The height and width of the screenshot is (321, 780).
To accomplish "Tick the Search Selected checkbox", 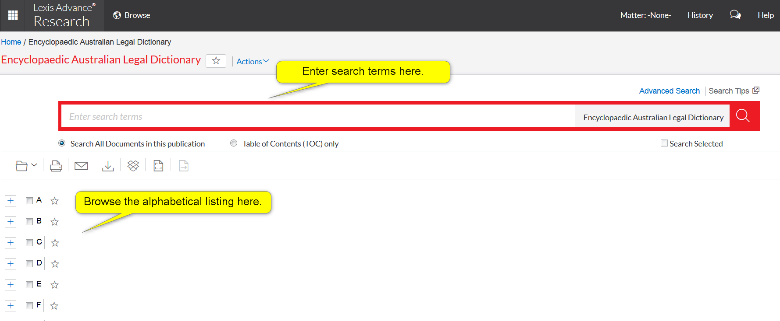I will tap(664, 143).
